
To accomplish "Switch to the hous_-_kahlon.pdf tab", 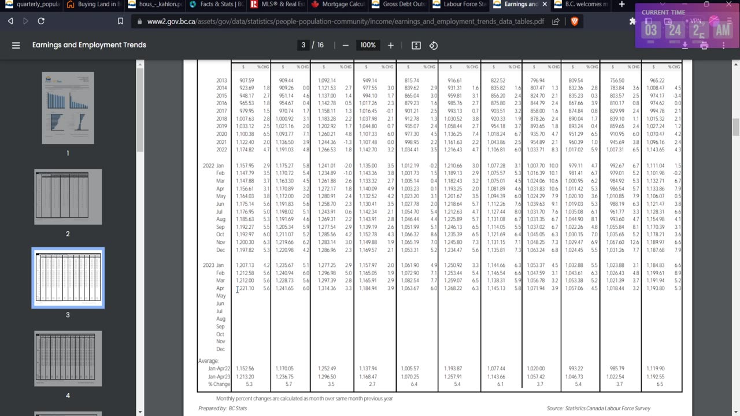I will pos(156,5).
